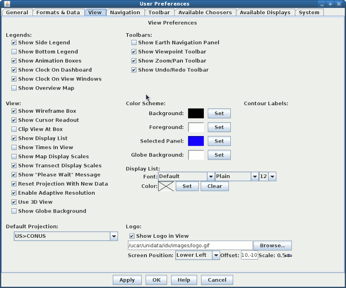
Task: Open the logo Screen Position dropdown
Action: pos(216,255)
